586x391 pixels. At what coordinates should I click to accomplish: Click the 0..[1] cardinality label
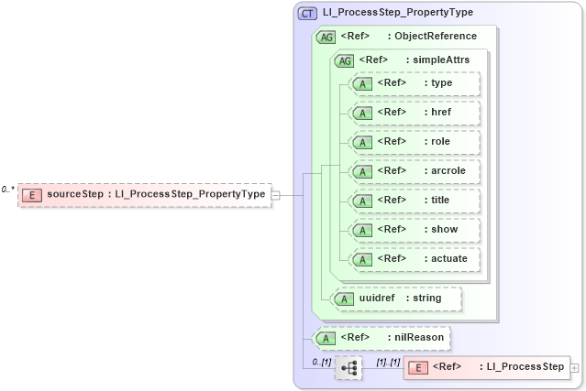[322, 362]
